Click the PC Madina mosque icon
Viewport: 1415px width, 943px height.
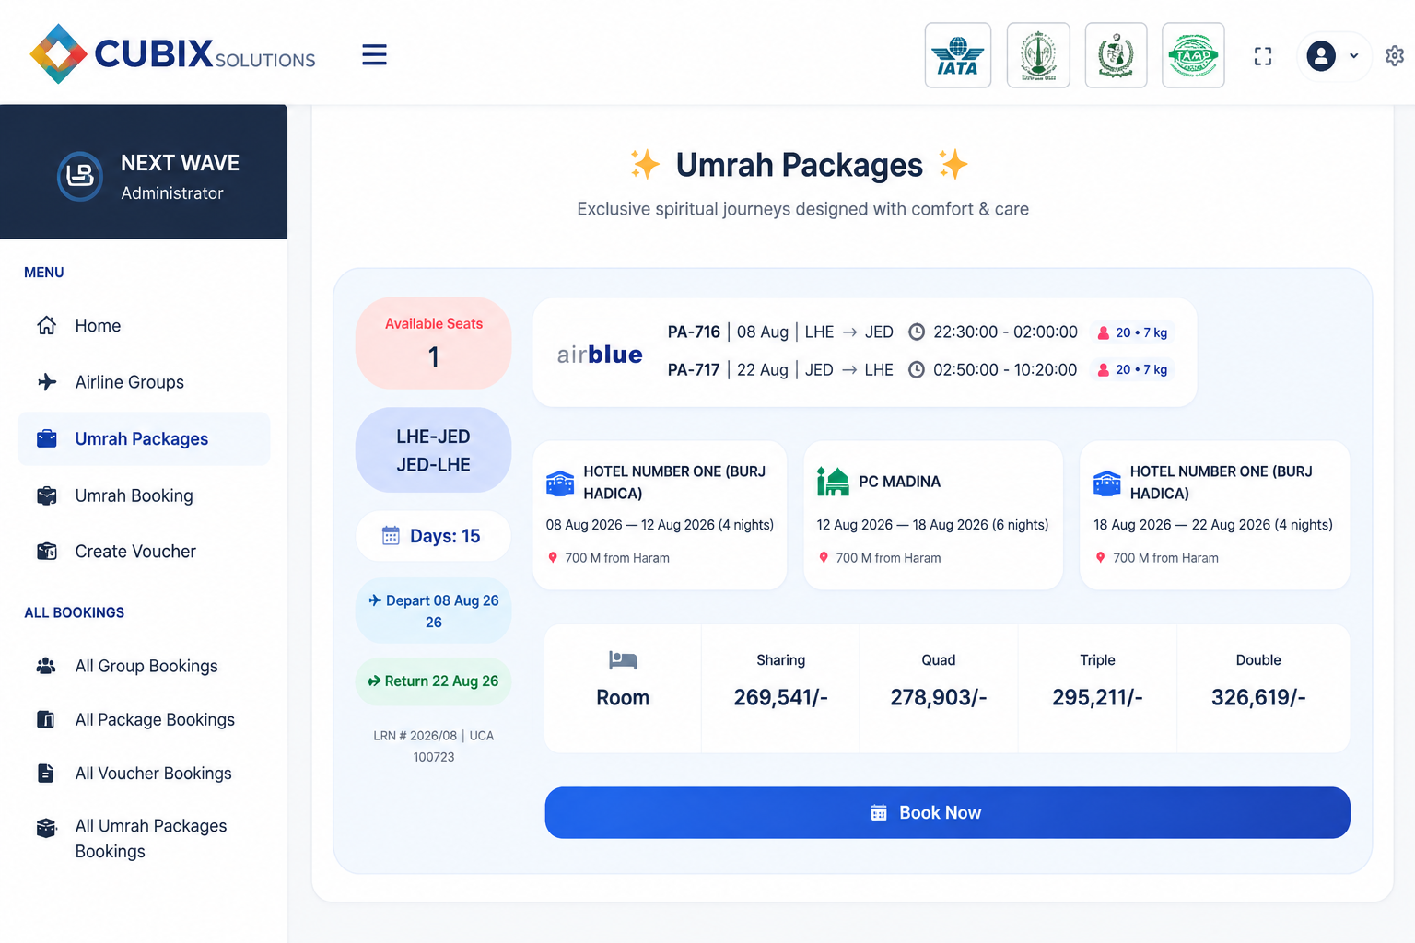coord(833,481)
